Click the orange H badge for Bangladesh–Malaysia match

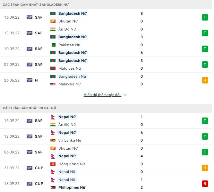(x=204, y=80)
